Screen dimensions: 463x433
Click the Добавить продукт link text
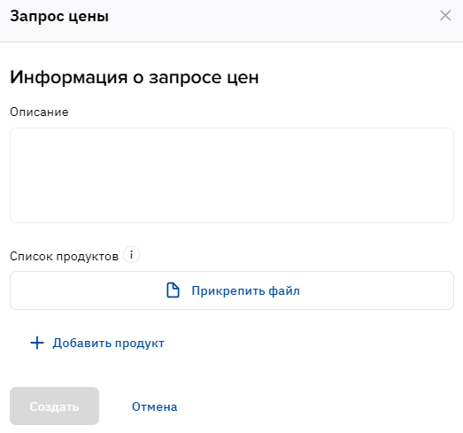[x=108, y=344]
